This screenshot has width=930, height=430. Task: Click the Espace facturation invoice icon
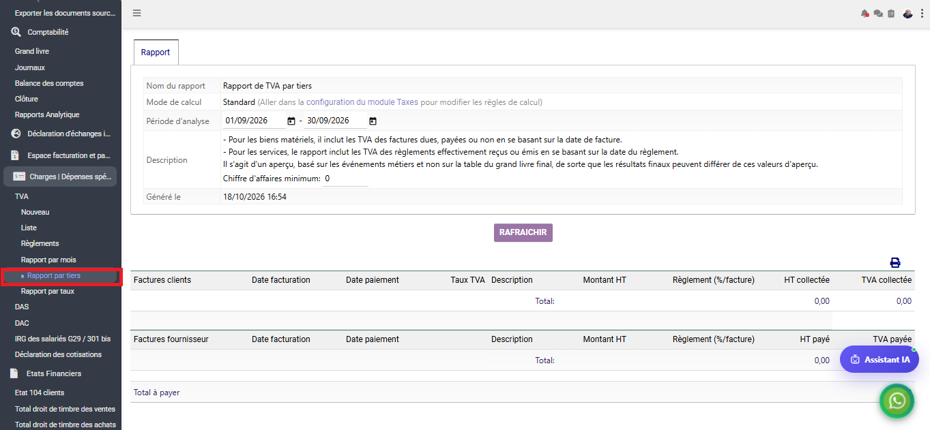14,155
